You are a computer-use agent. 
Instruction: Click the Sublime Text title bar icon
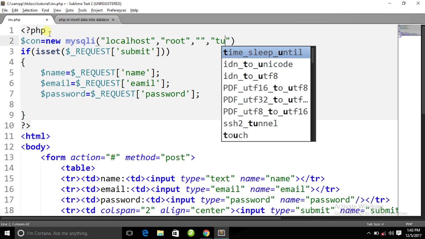pos(3,3)
